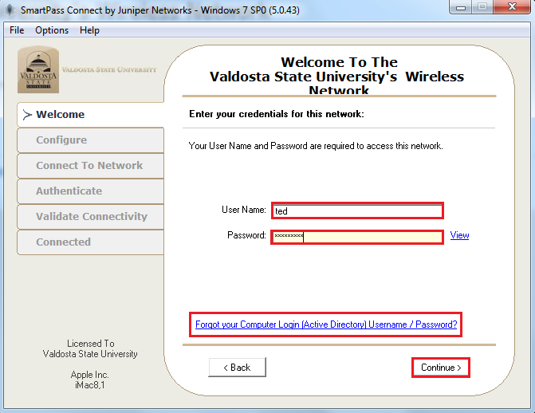Click the Valdosta State University logo

[x=38, y=69]
